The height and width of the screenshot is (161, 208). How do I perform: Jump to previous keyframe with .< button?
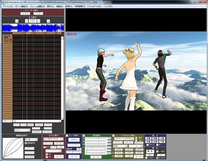[x=17, y=21]
